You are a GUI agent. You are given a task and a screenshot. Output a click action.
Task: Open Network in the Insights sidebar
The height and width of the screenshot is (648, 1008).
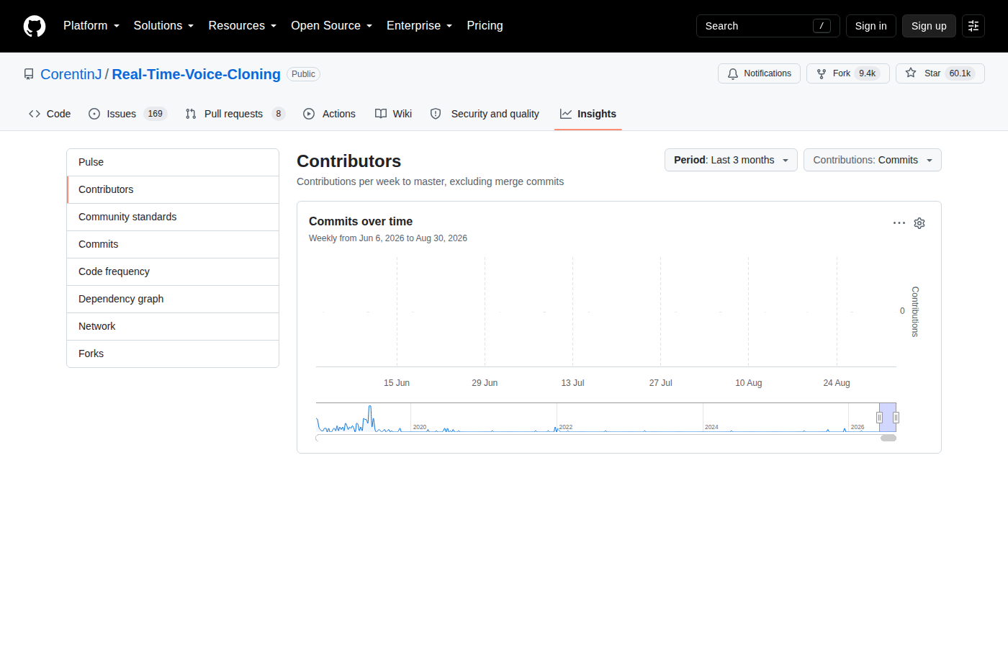(x=173, y=326)
